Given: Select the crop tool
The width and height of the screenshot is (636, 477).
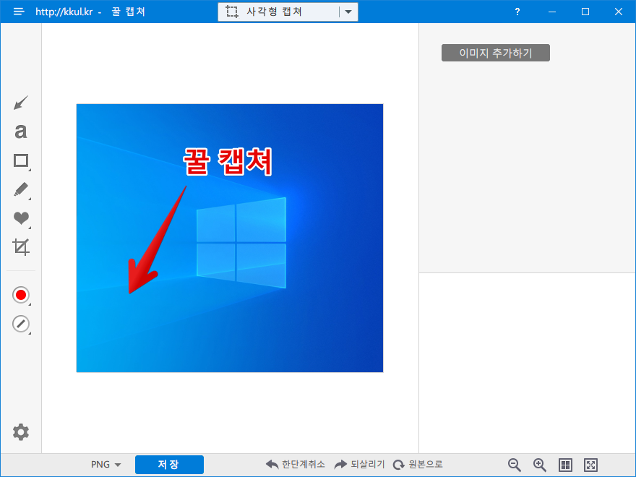Looking at the screenshot, I should (x=21, y=246).
